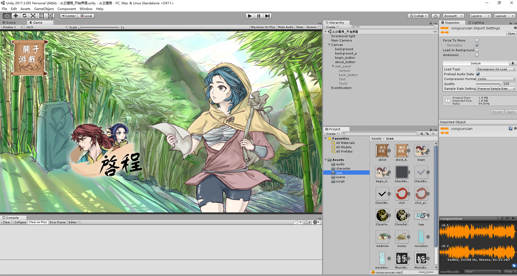Open the 16:9 aspect ratio dropdown
Viewport: 517px width, 276px height.
[x=46, y=27]
